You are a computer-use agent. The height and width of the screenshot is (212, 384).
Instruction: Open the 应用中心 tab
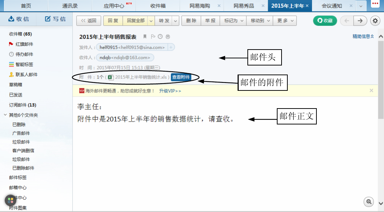[x=114, y=6]
